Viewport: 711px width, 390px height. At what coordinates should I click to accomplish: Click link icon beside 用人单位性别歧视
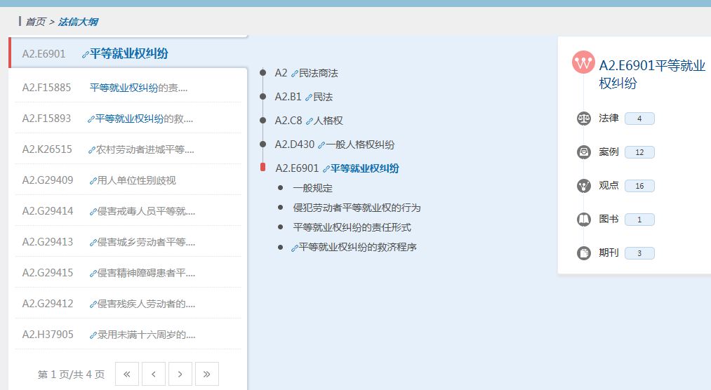click(93, 181)
